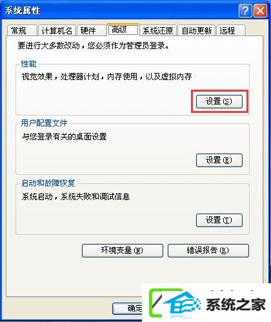Open the 自动更新 tab
271x322 pixels.
point(196,30)
